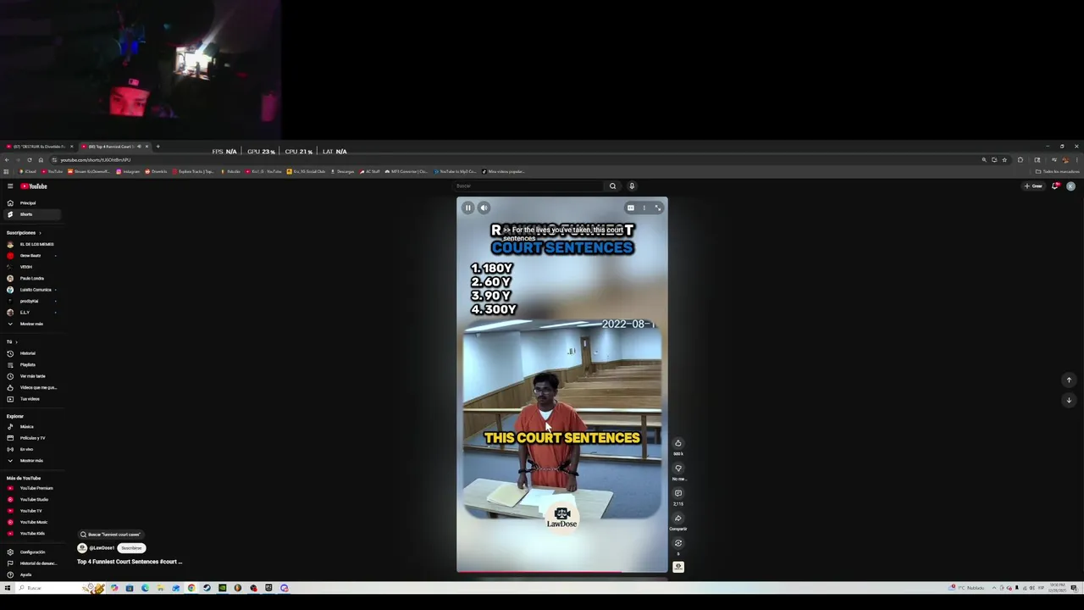Viewport: 1084px width, 610px height.
Task: Open the Instagram bookmark
Action: coord(128,171)
